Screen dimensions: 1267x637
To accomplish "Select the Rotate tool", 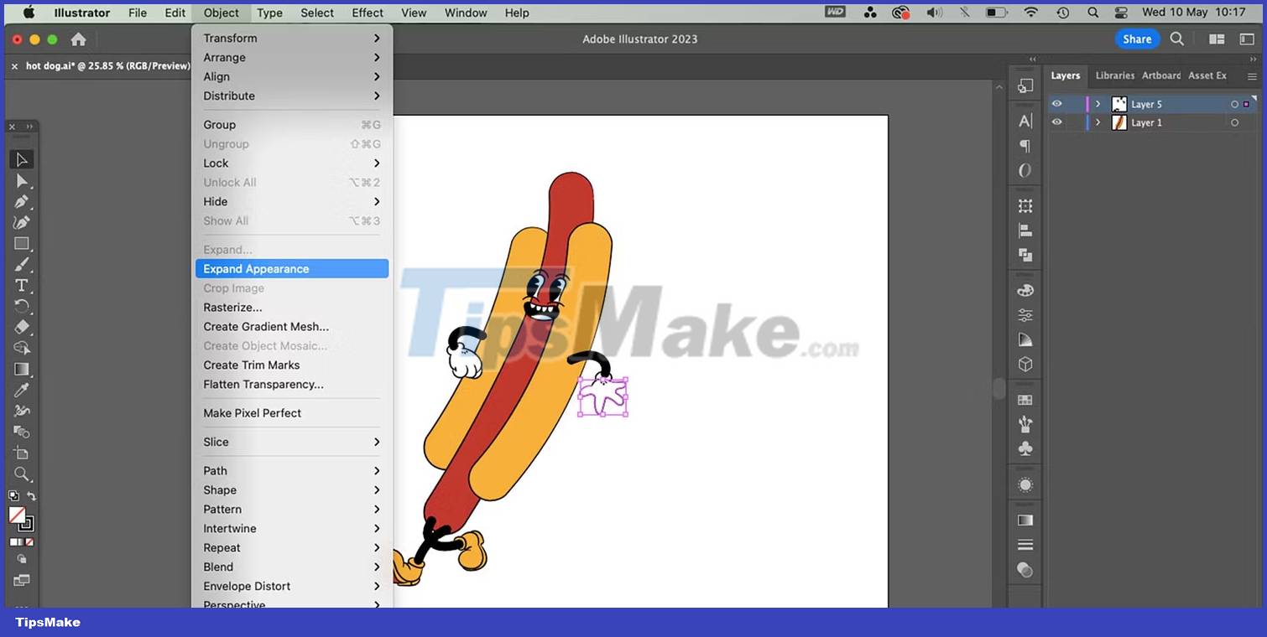I will [x=21, y=306].
